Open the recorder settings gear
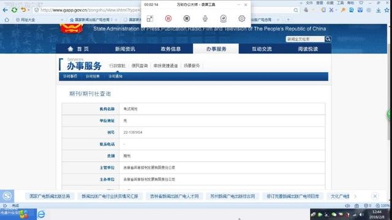Viewport: 392px width, 220px height. pyautogui.click(x=241, y=18)
